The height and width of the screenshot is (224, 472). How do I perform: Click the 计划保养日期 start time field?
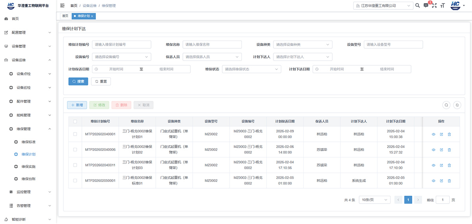(x=116, y=69)
